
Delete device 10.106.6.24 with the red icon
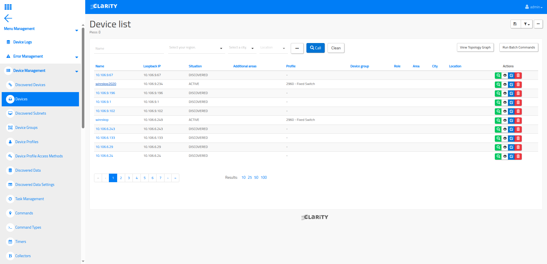(x=518, y=156)
